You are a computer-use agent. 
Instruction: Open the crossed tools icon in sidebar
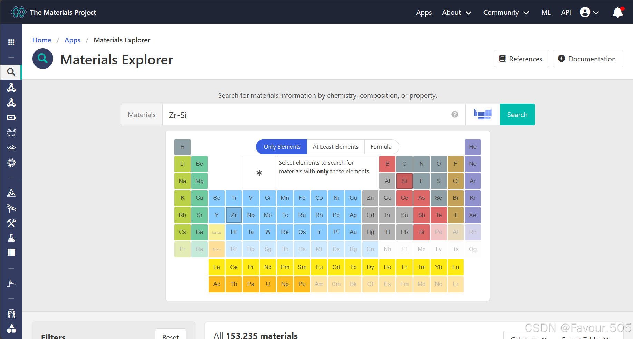tap(11, 223)
